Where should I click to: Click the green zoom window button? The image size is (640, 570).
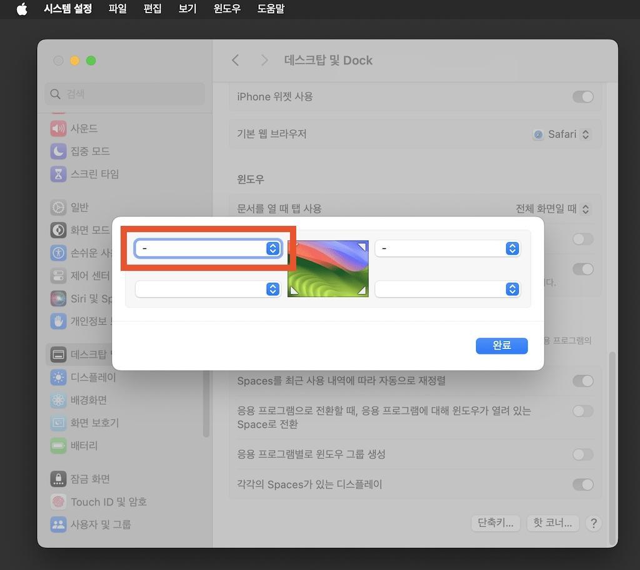91,61
